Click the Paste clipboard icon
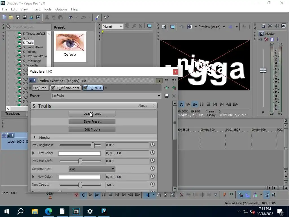Image resolution: width=289 pixels, height=217 pixels. tap(60, 17)
